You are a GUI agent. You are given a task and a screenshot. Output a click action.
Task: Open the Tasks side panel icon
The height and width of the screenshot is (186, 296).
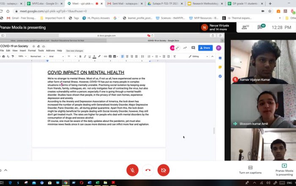tap(220, 76)
